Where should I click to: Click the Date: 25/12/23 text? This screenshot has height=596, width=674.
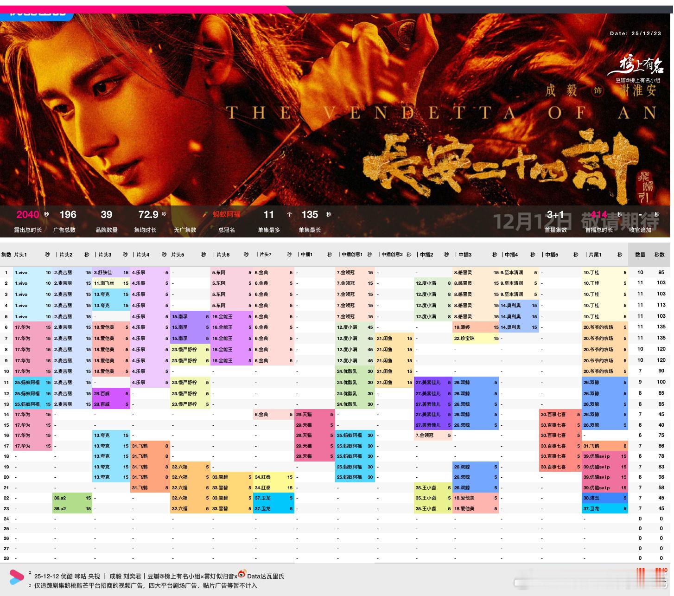click(x=636, y=33)
